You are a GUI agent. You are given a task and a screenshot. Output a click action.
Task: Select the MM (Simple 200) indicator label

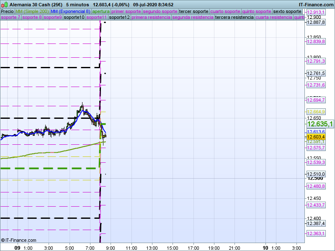click(32, 12)
